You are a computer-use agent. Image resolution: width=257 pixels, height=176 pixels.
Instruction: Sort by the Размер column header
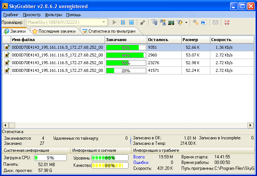click(196, 40)
